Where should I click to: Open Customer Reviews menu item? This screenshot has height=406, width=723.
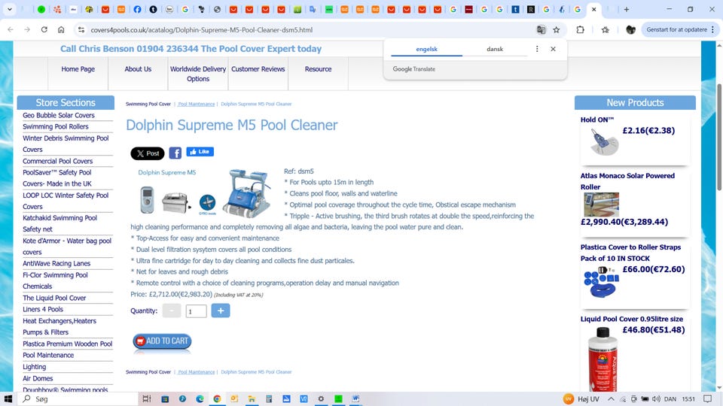tap(258, 69)
